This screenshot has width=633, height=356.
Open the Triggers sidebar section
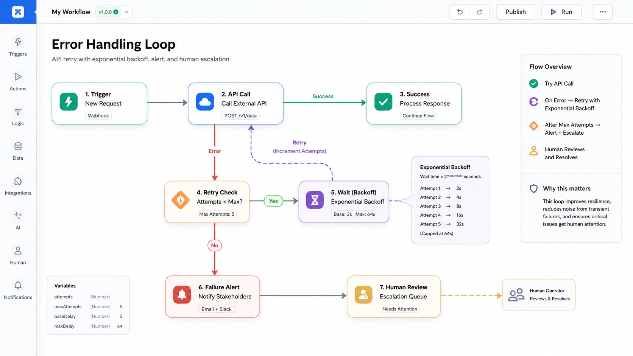click(x=18, y=47)
